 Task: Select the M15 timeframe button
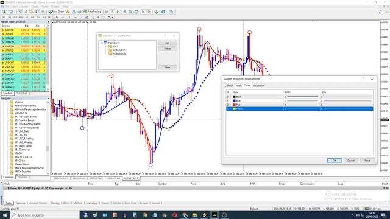pyautogui.click(x=15, y=18)
